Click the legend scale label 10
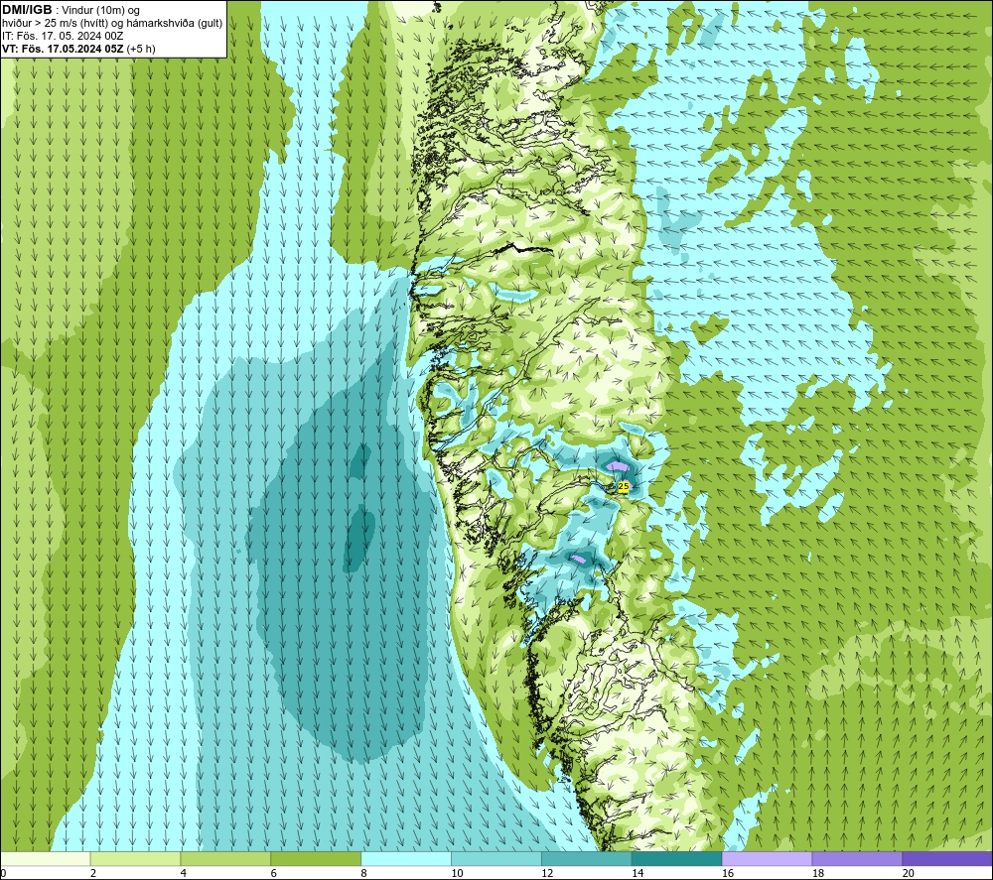This screenshot has height=880, width=993. pyautogui.click(x=457, y=873)
